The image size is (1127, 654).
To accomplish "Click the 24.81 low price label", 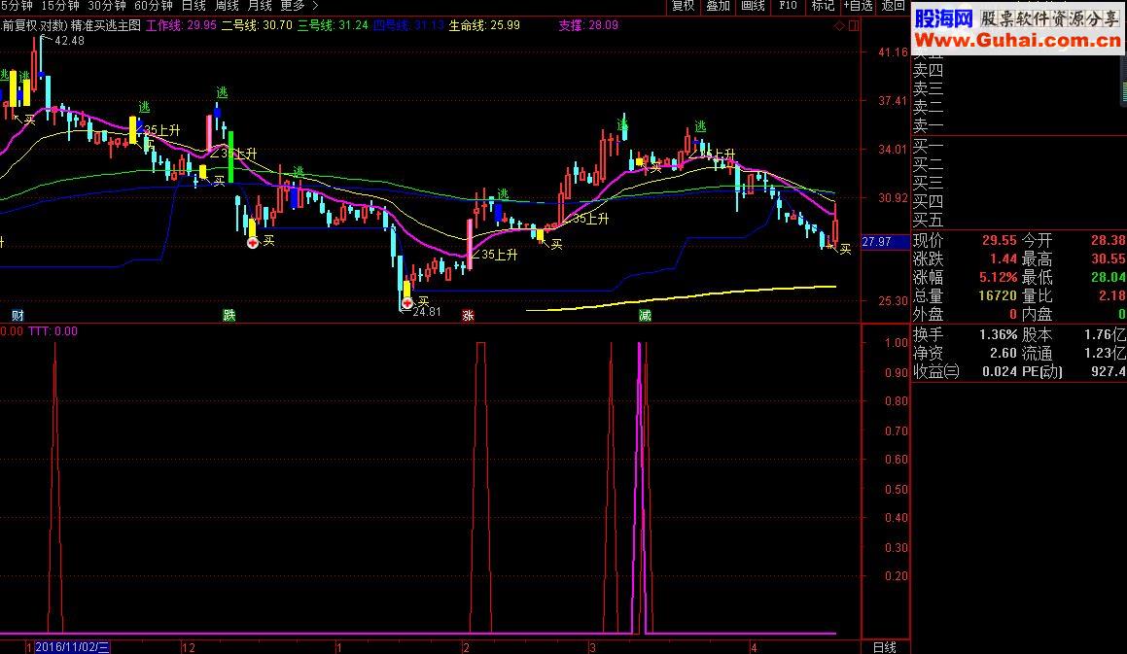I will [x=426, y=312].
